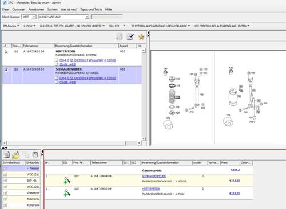Screen dimensions: 286x209
Task: Click Schreibschutz icon in ESP-HR row
Action: (x=5, y=181)
